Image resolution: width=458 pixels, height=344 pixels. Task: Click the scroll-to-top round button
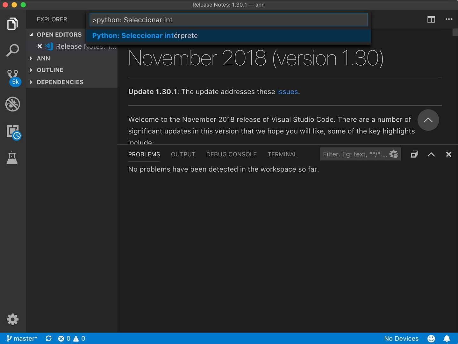coord(428,120)
